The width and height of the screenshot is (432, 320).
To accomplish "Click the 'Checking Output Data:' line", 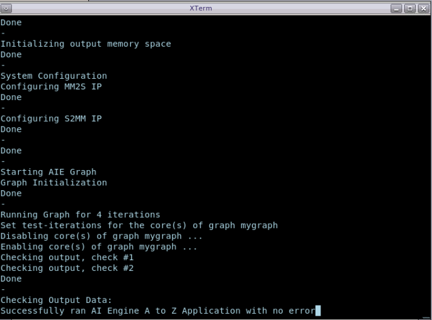I will point(56,300).
